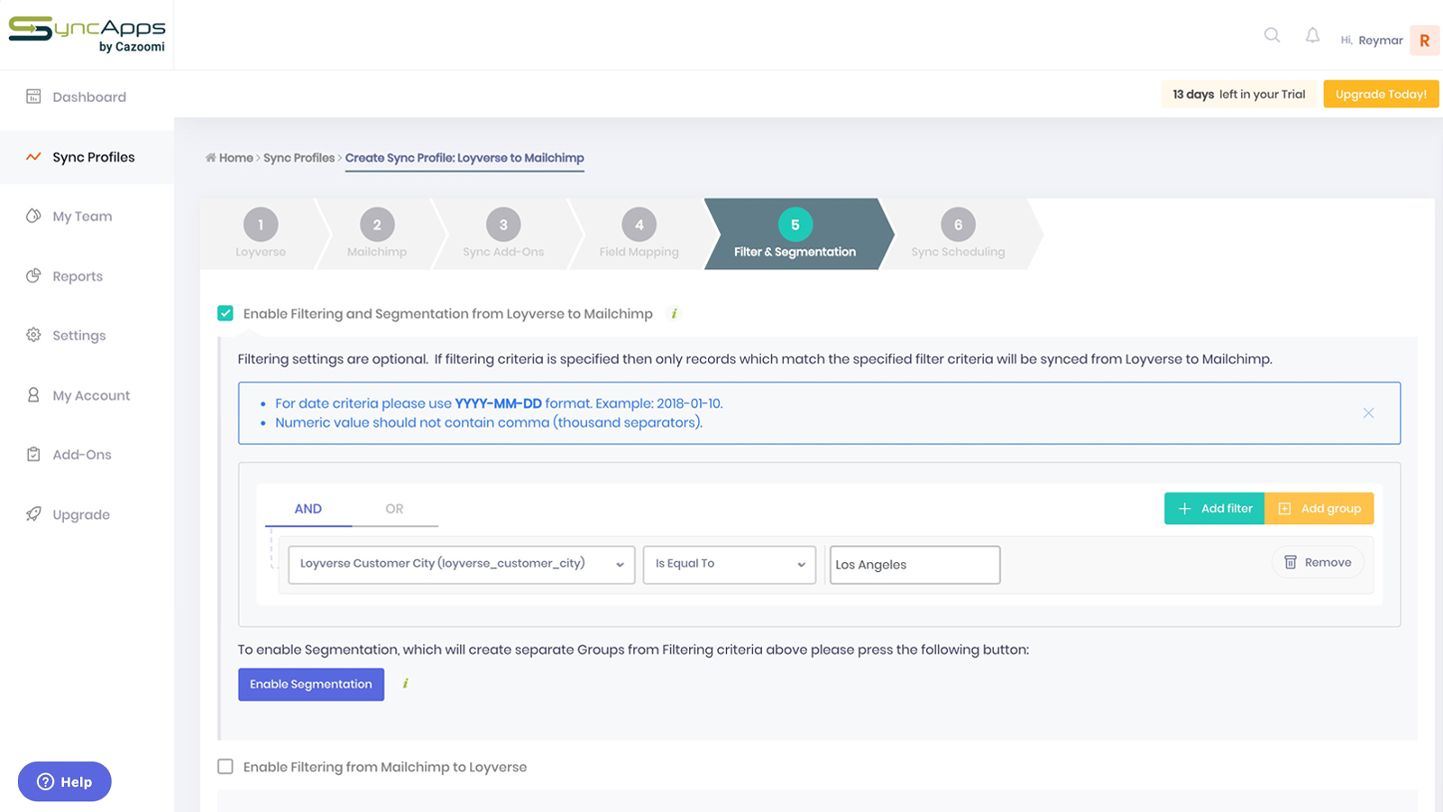This screenshot has width=1443, height=812.
Task: Dismiss the date format info notice
Action: point(1368,413)
